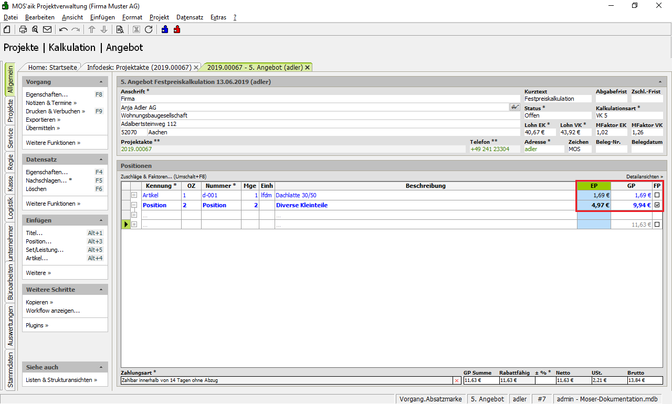Click the refresh icon in toolbar
672x404 pixels.
[x=149, y=29]
